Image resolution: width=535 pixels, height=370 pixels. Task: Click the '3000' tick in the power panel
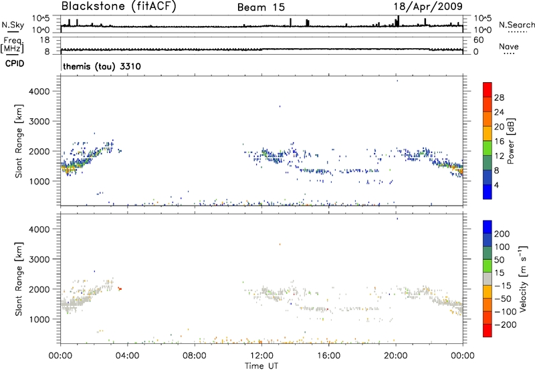[39, 122]
